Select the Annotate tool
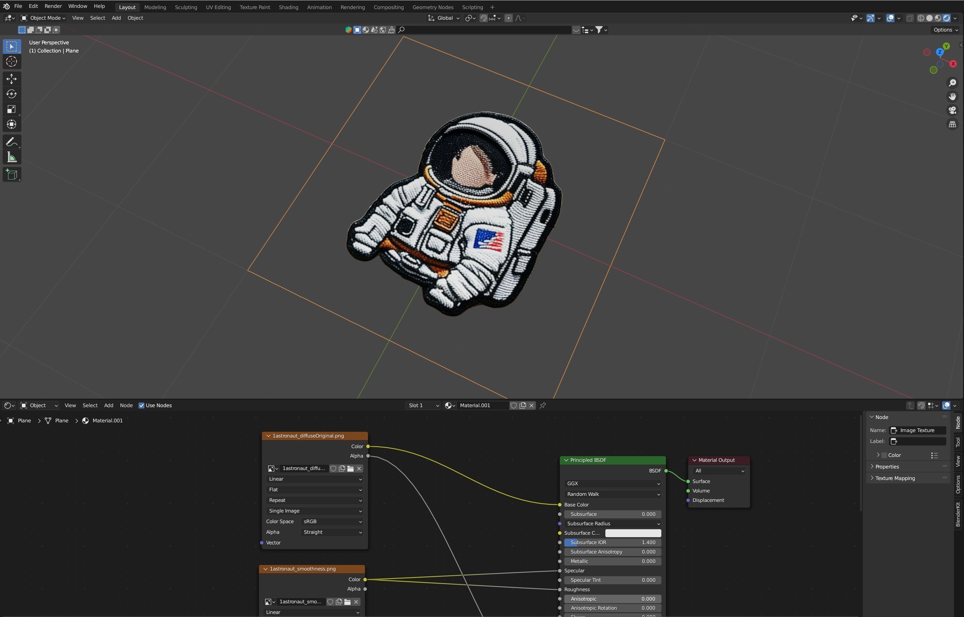The height and width of the screenshot is (617, 964). (x=11, y=142)
